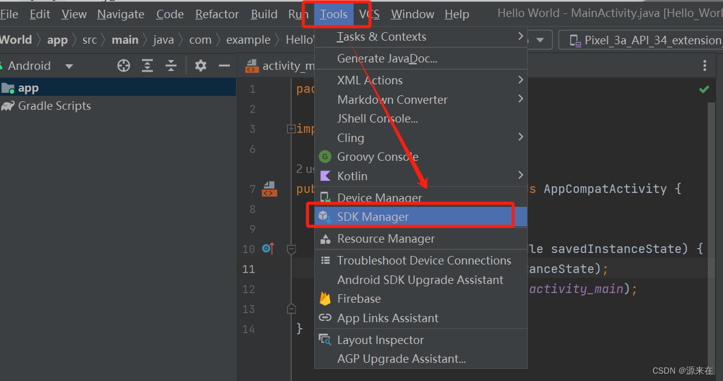Screen dimensions: 723x381
Task: Open the Build menu
Action: [264, 15]
